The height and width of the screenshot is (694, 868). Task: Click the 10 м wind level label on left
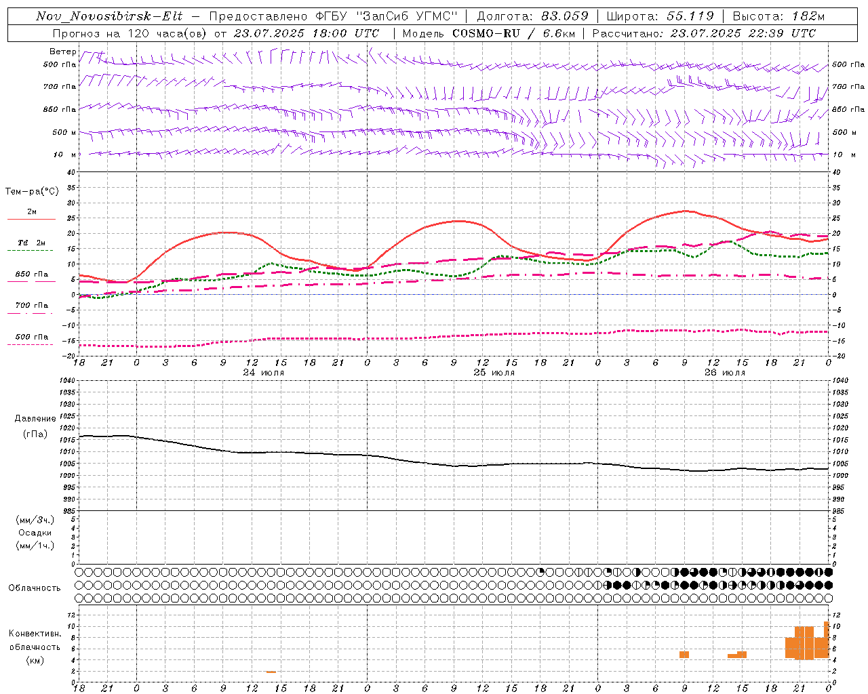64,155
